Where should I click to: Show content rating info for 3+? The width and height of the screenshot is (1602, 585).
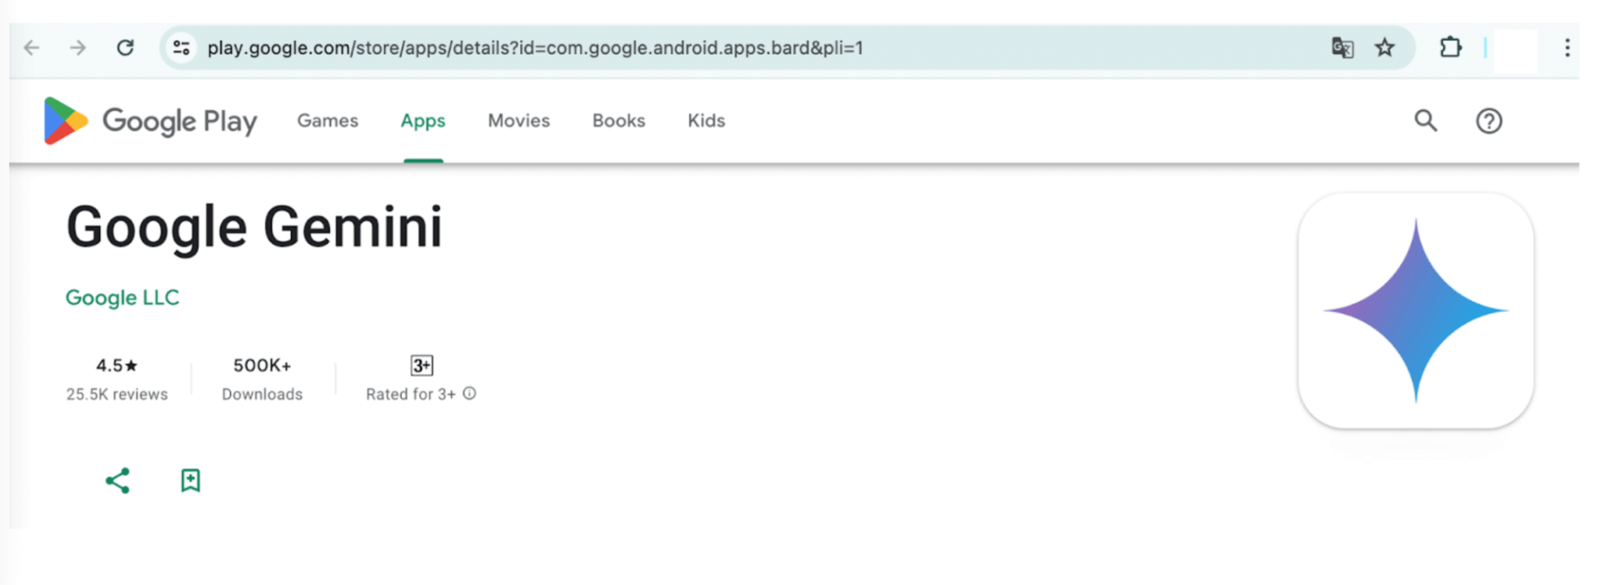[469, 393]
